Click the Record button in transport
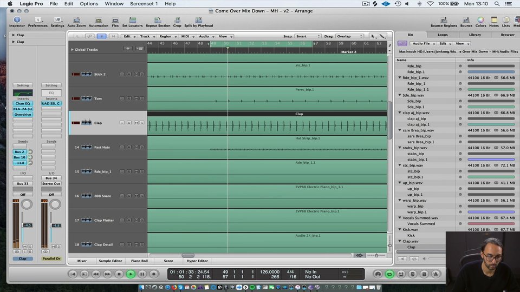The image size is (520, 292). click(x=153, y=274)
